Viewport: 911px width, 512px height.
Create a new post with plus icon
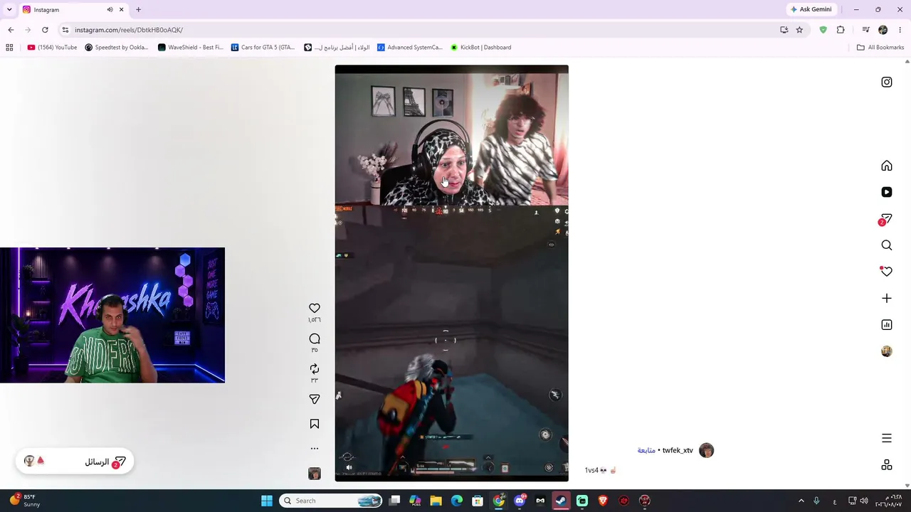coord(887,298)
